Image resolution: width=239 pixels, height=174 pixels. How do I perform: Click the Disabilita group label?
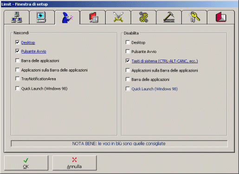(131, 33)
